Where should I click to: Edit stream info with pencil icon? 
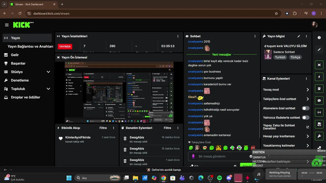tap(299, 36)
